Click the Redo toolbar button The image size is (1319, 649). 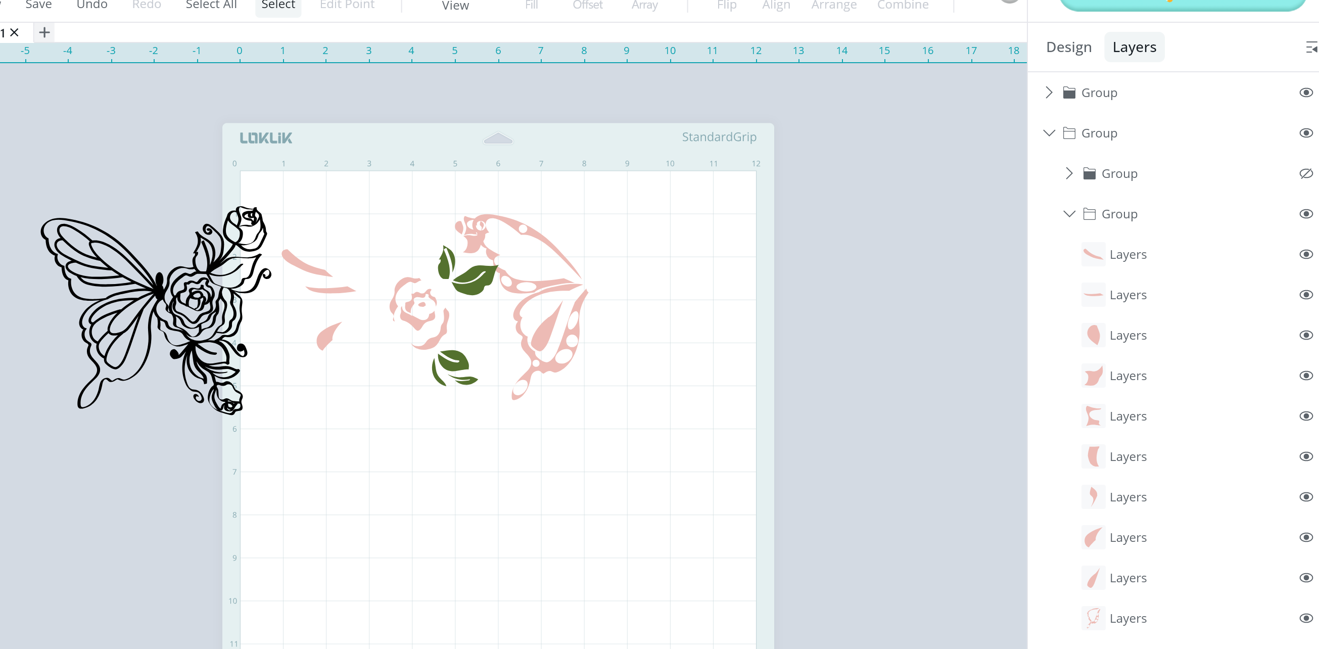147,5
